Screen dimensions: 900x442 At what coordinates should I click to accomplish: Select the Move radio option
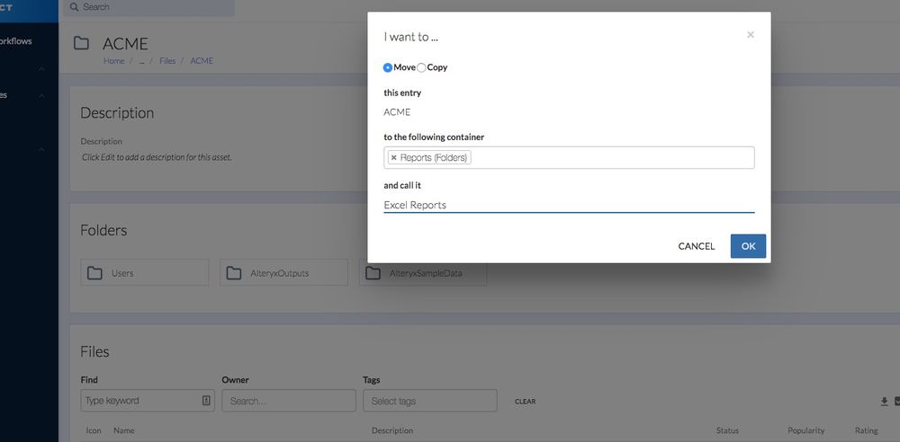388,67
